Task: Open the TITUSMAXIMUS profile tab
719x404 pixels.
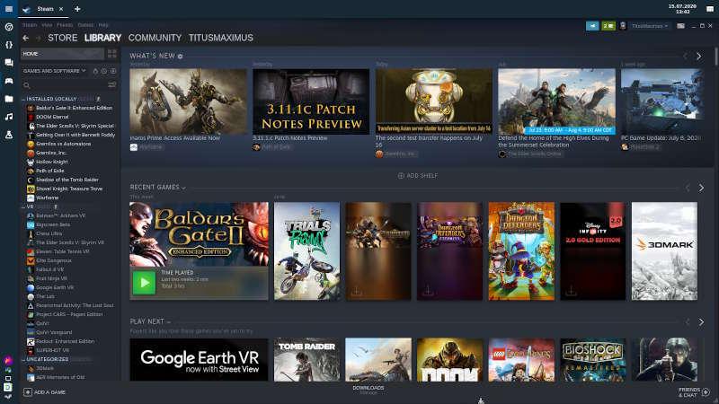Action: (221, 38)
